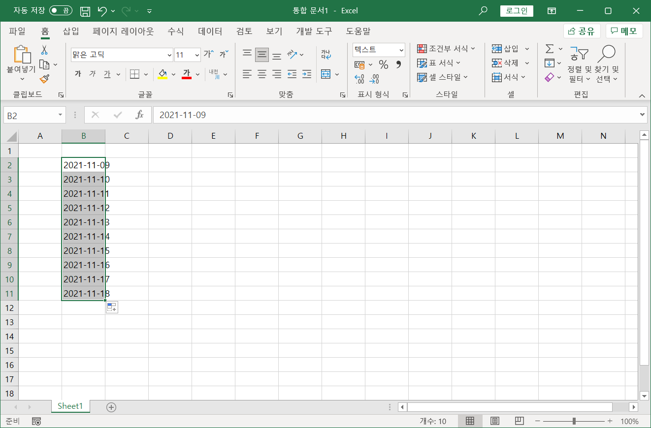This screenshot has height=428, width=651.
Task: Select the Format Painter brush
Action: [44, 79]
